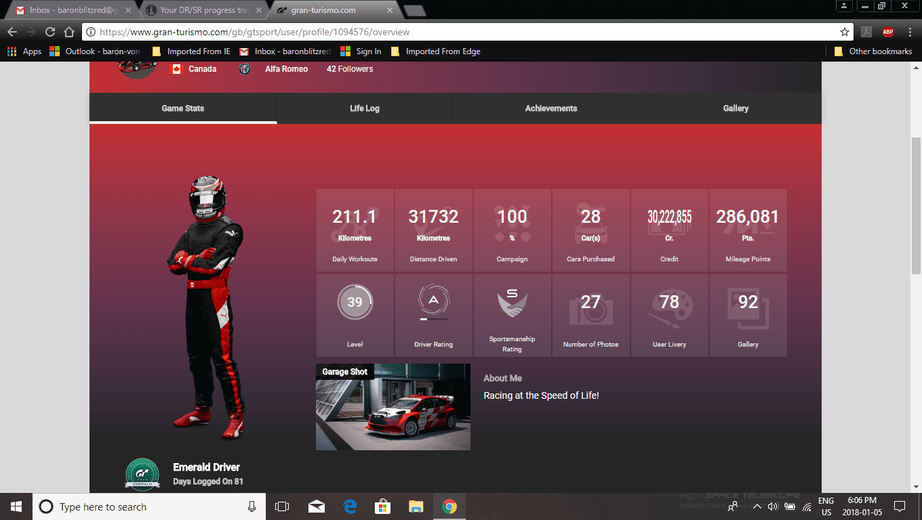Image resolution: width=922 pixels, height=520 pixels.
Task: Open Google Chrome from the taskbar
Action: 449,506
